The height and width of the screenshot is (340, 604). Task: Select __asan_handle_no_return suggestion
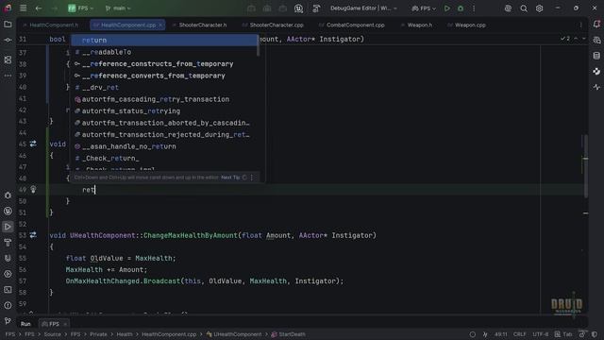164,146
